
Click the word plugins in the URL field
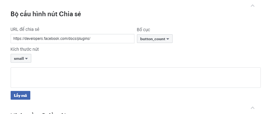(x=84, y=39)
